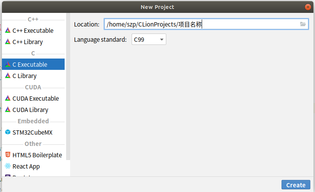The height and width of the screenshot is (192, 315).
Task: Choose the HTML5 Boilerplate shield icon
Action: 8,155
